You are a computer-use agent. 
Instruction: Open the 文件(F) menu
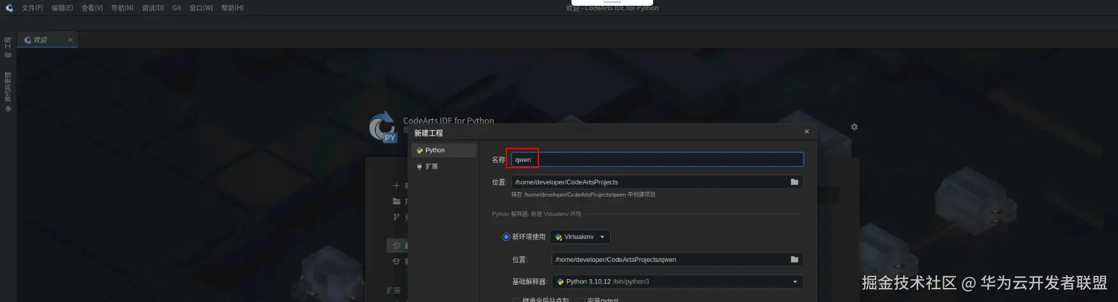point(33,8)
